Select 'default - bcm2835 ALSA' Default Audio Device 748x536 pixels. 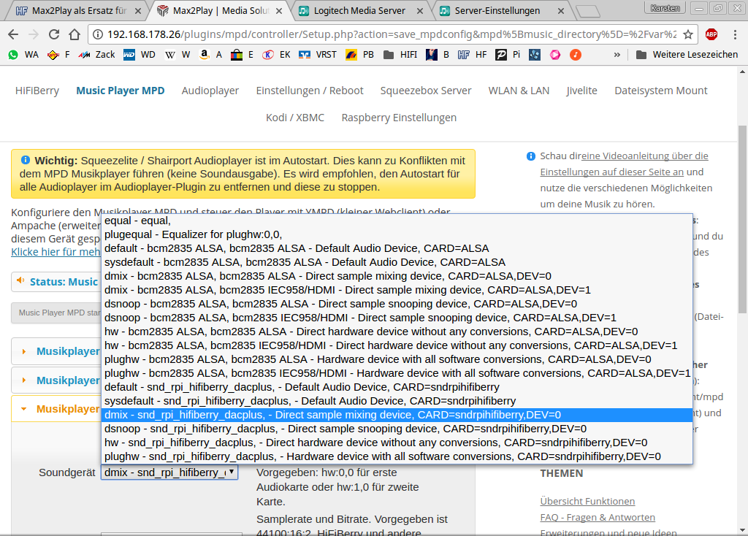click(397, 248)
